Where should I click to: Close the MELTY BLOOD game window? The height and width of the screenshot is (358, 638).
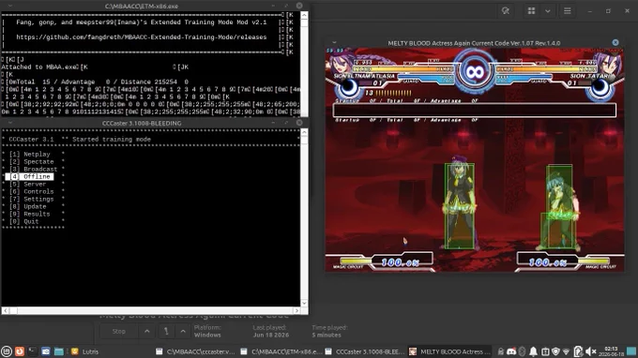point(615,42)
